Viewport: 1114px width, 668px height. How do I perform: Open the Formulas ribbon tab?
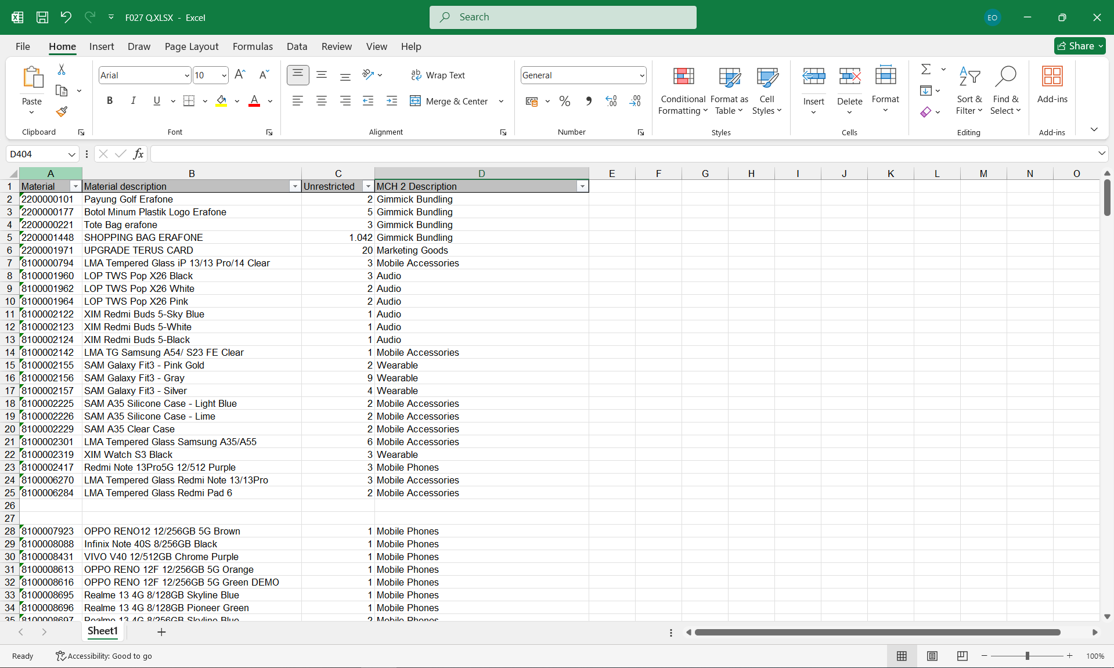click(x=253, y=46)
